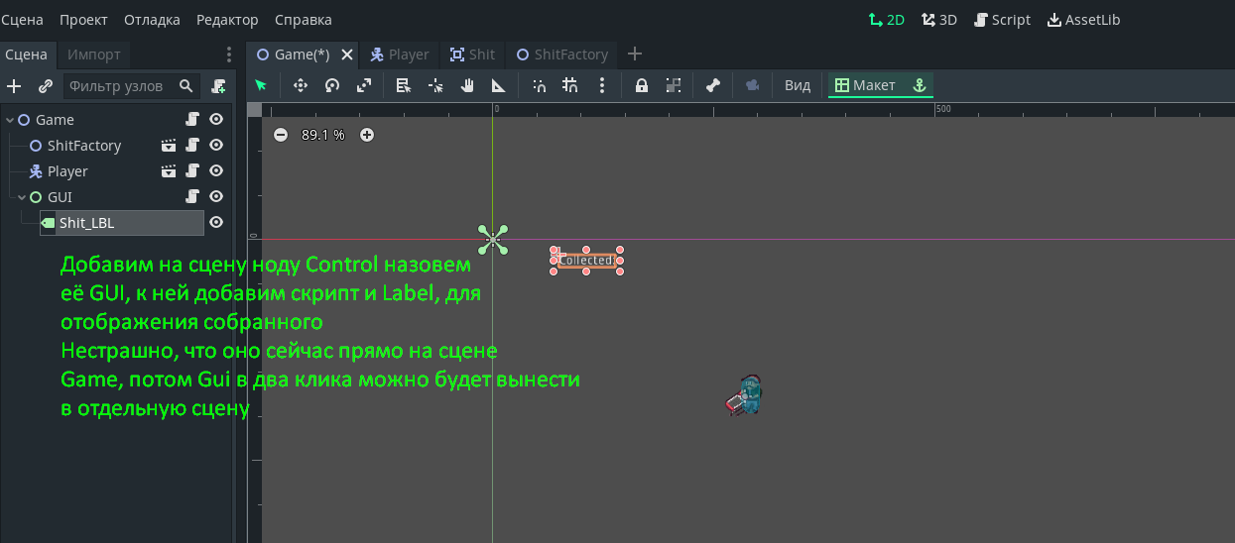Image resolution: width=1235 pixels, height=543 pixels.
Task: Open the Отладка menu
Action: pos(152,20)
